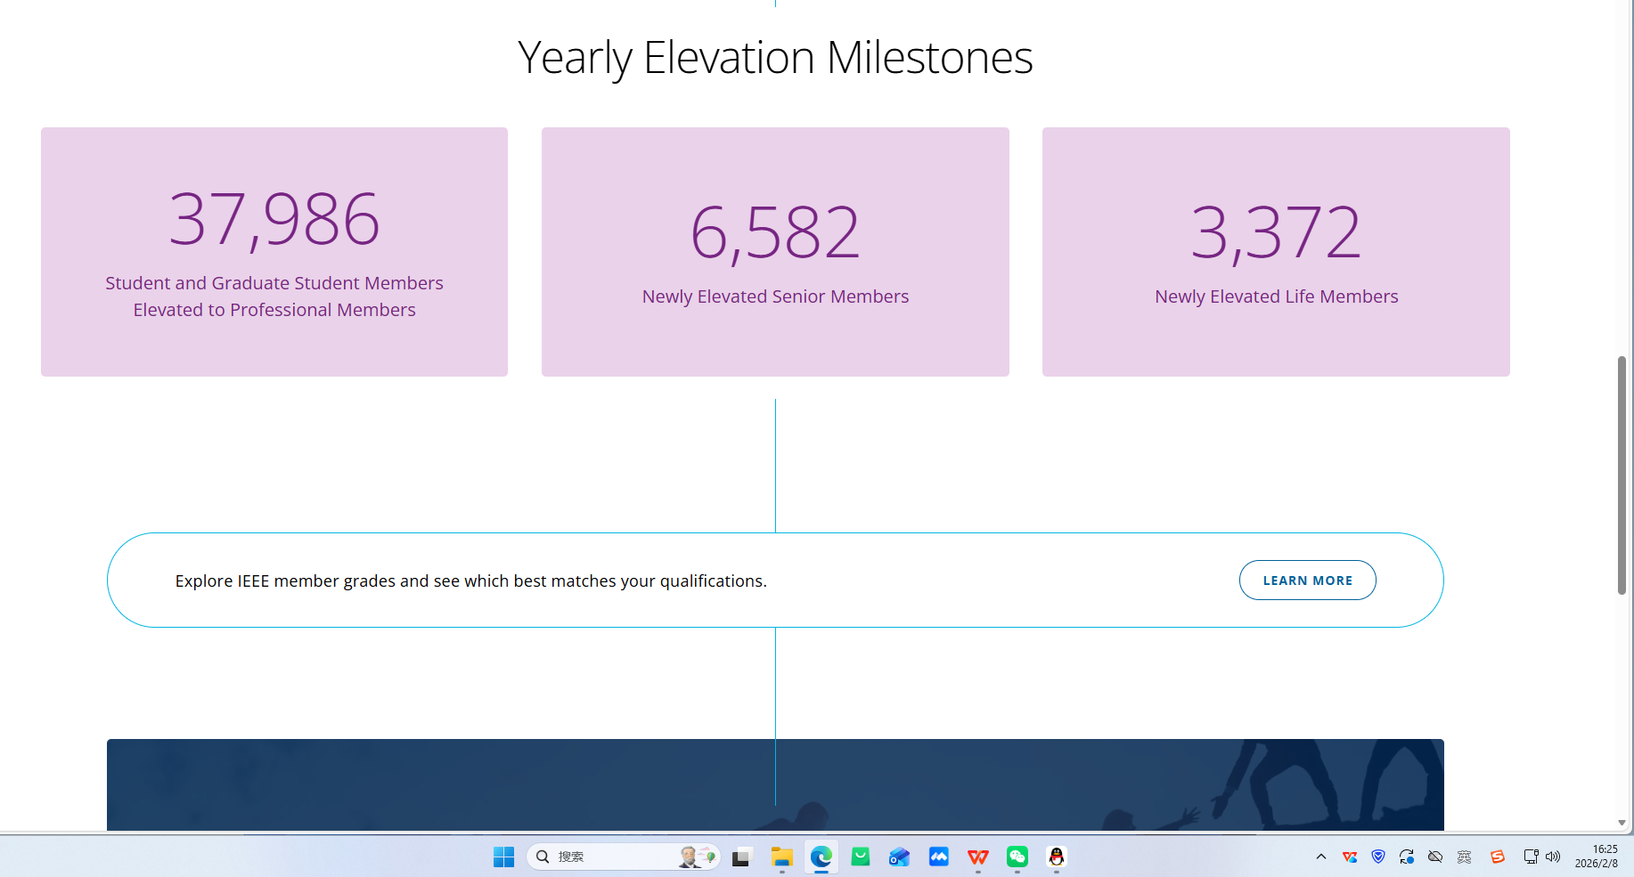Toggle the English input mode indicator

click(x=1464, y=857)
